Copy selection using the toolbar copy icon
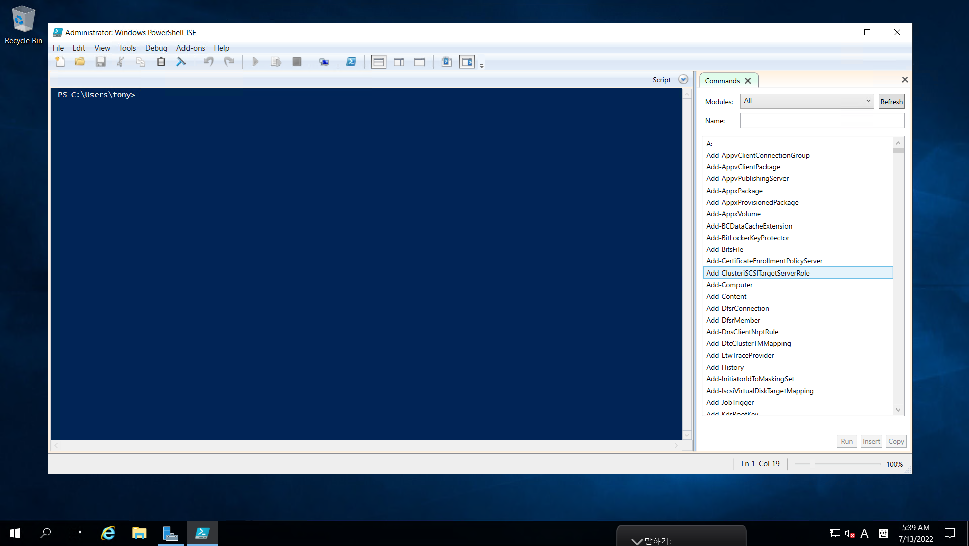This screenshot has height=546, width=969. click(x=141, y=62)
